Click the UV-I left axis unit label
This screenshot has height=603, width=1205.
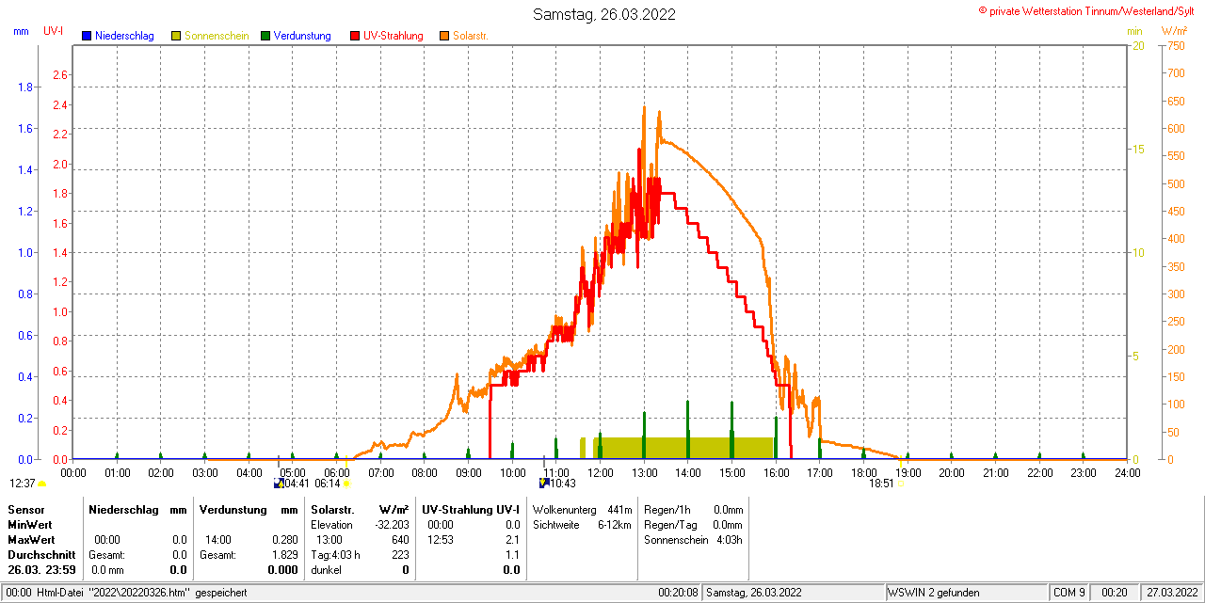[x=54, y=31]
